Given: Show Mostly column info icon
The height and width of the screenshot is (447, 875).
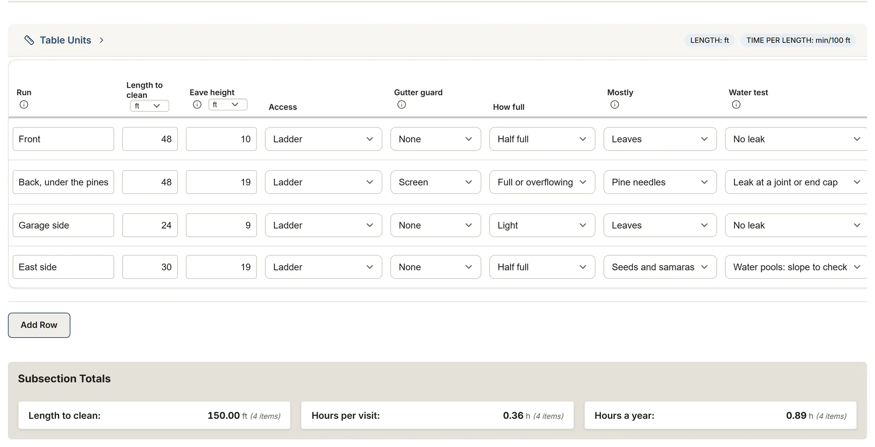Looking at the screenshot, I should tap(615, 104).
